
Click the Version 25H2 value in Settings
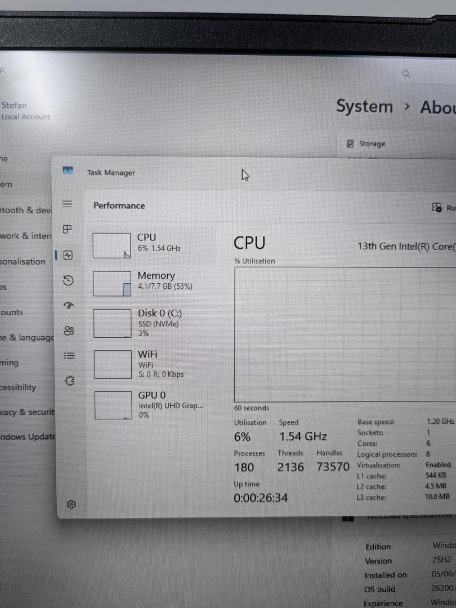coord(442,560)
